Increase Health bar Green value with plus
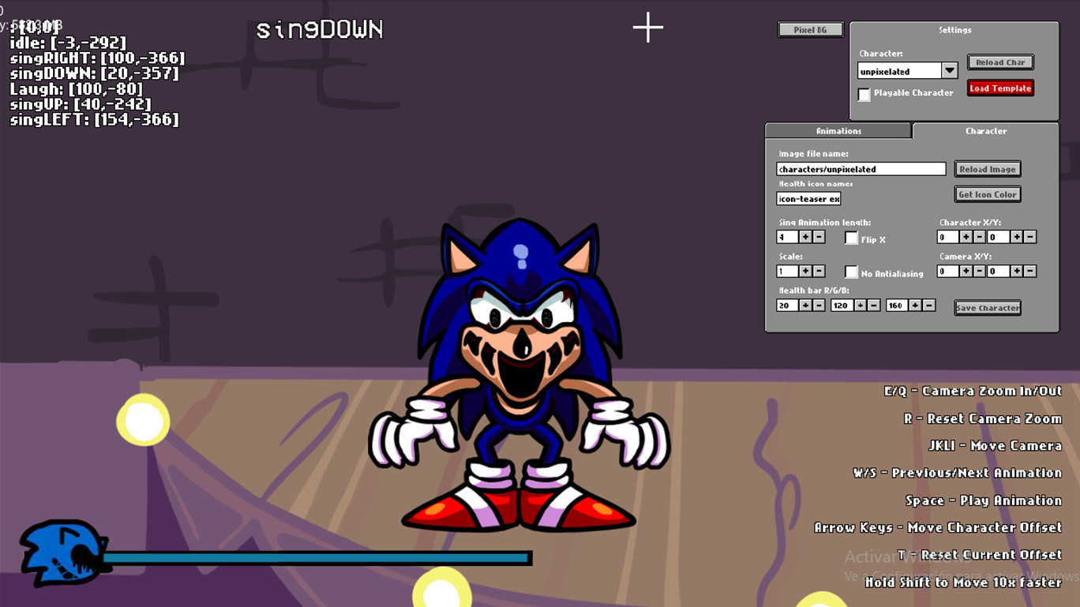Image resolution: width=1080 pixels, height=607 pixels. click(861, 305)
